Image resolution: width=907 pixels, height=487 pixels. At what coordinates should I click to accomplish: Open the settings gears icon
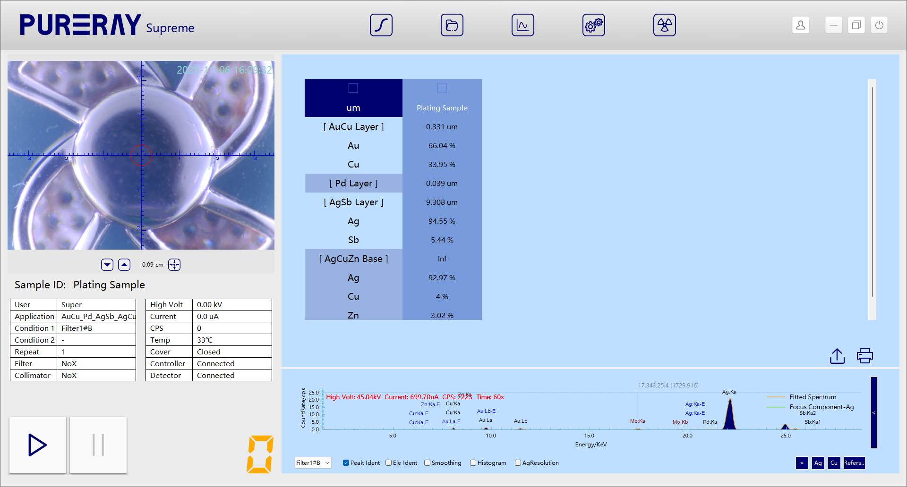pyautogui.click(x=593, y=25)
